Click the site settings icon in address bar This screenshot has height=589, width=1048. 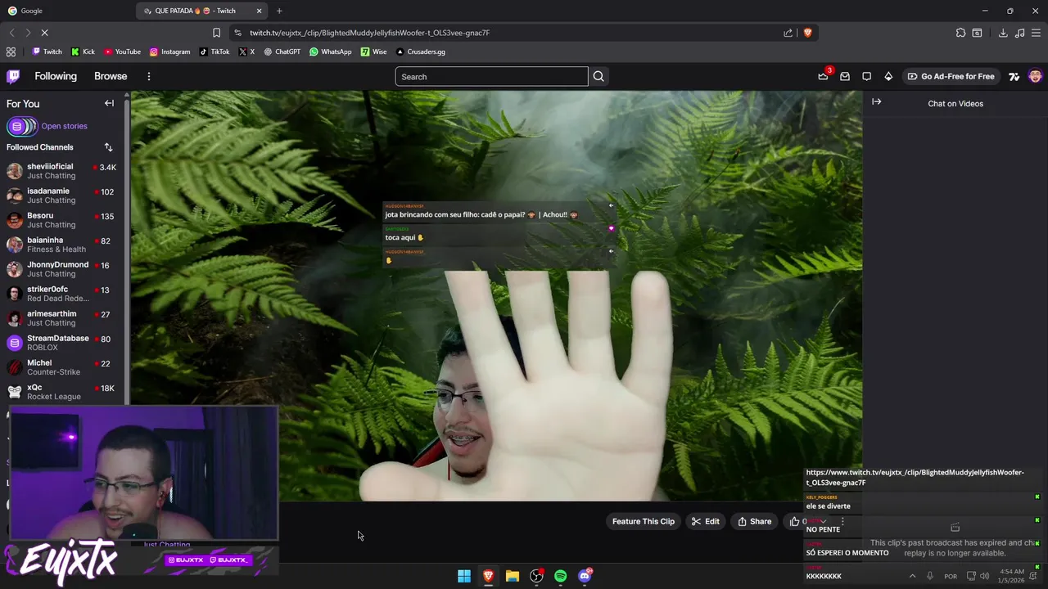(x=237, y=33)
